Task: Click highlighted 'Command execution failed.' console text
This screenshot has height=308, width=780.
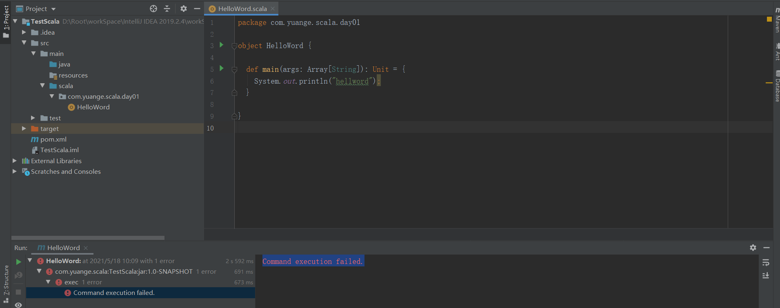Action: coord(313,261)
